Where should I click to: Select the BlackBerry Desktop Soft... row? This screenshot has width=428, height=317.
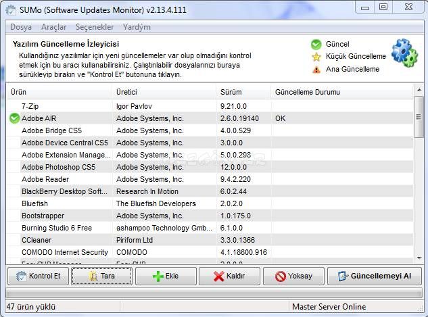click(x=210, y=191)
